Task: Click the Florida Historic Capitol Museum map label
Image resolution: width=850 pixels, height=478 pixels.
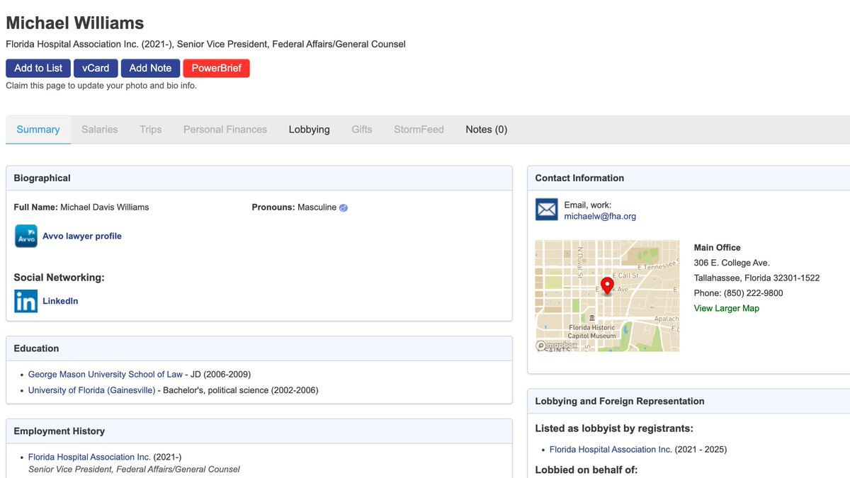Action: point(592,331)
